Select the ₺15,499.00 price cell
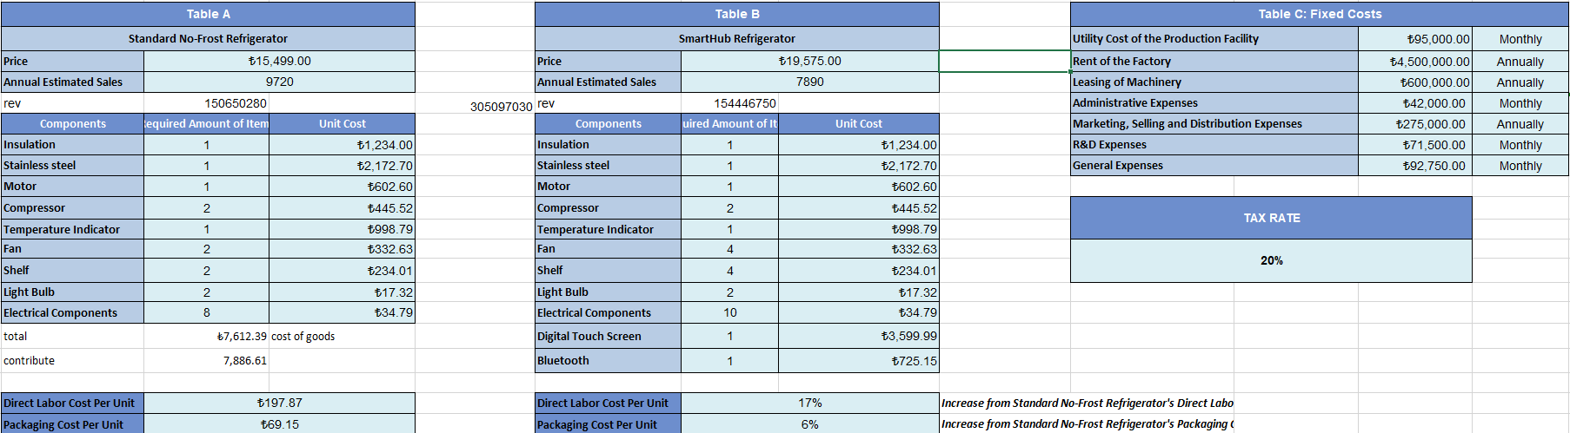1570x433 pixels. [x=279, y=61]
